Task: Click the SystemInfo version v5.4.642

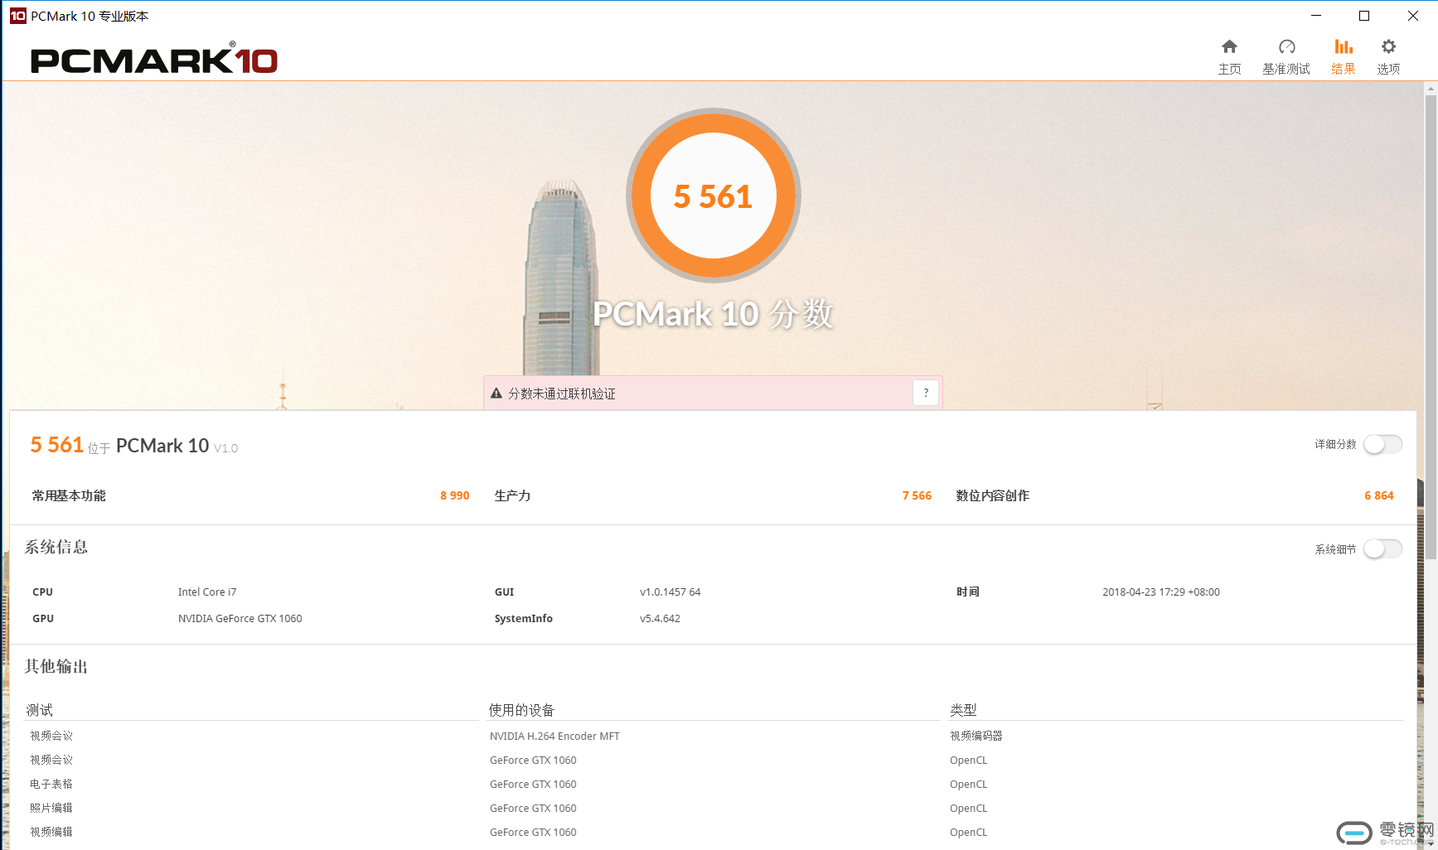Action: click(x=660, y=618)
